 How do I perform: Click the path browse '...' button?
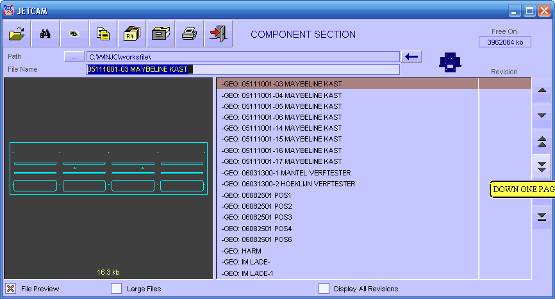point(74,56)
